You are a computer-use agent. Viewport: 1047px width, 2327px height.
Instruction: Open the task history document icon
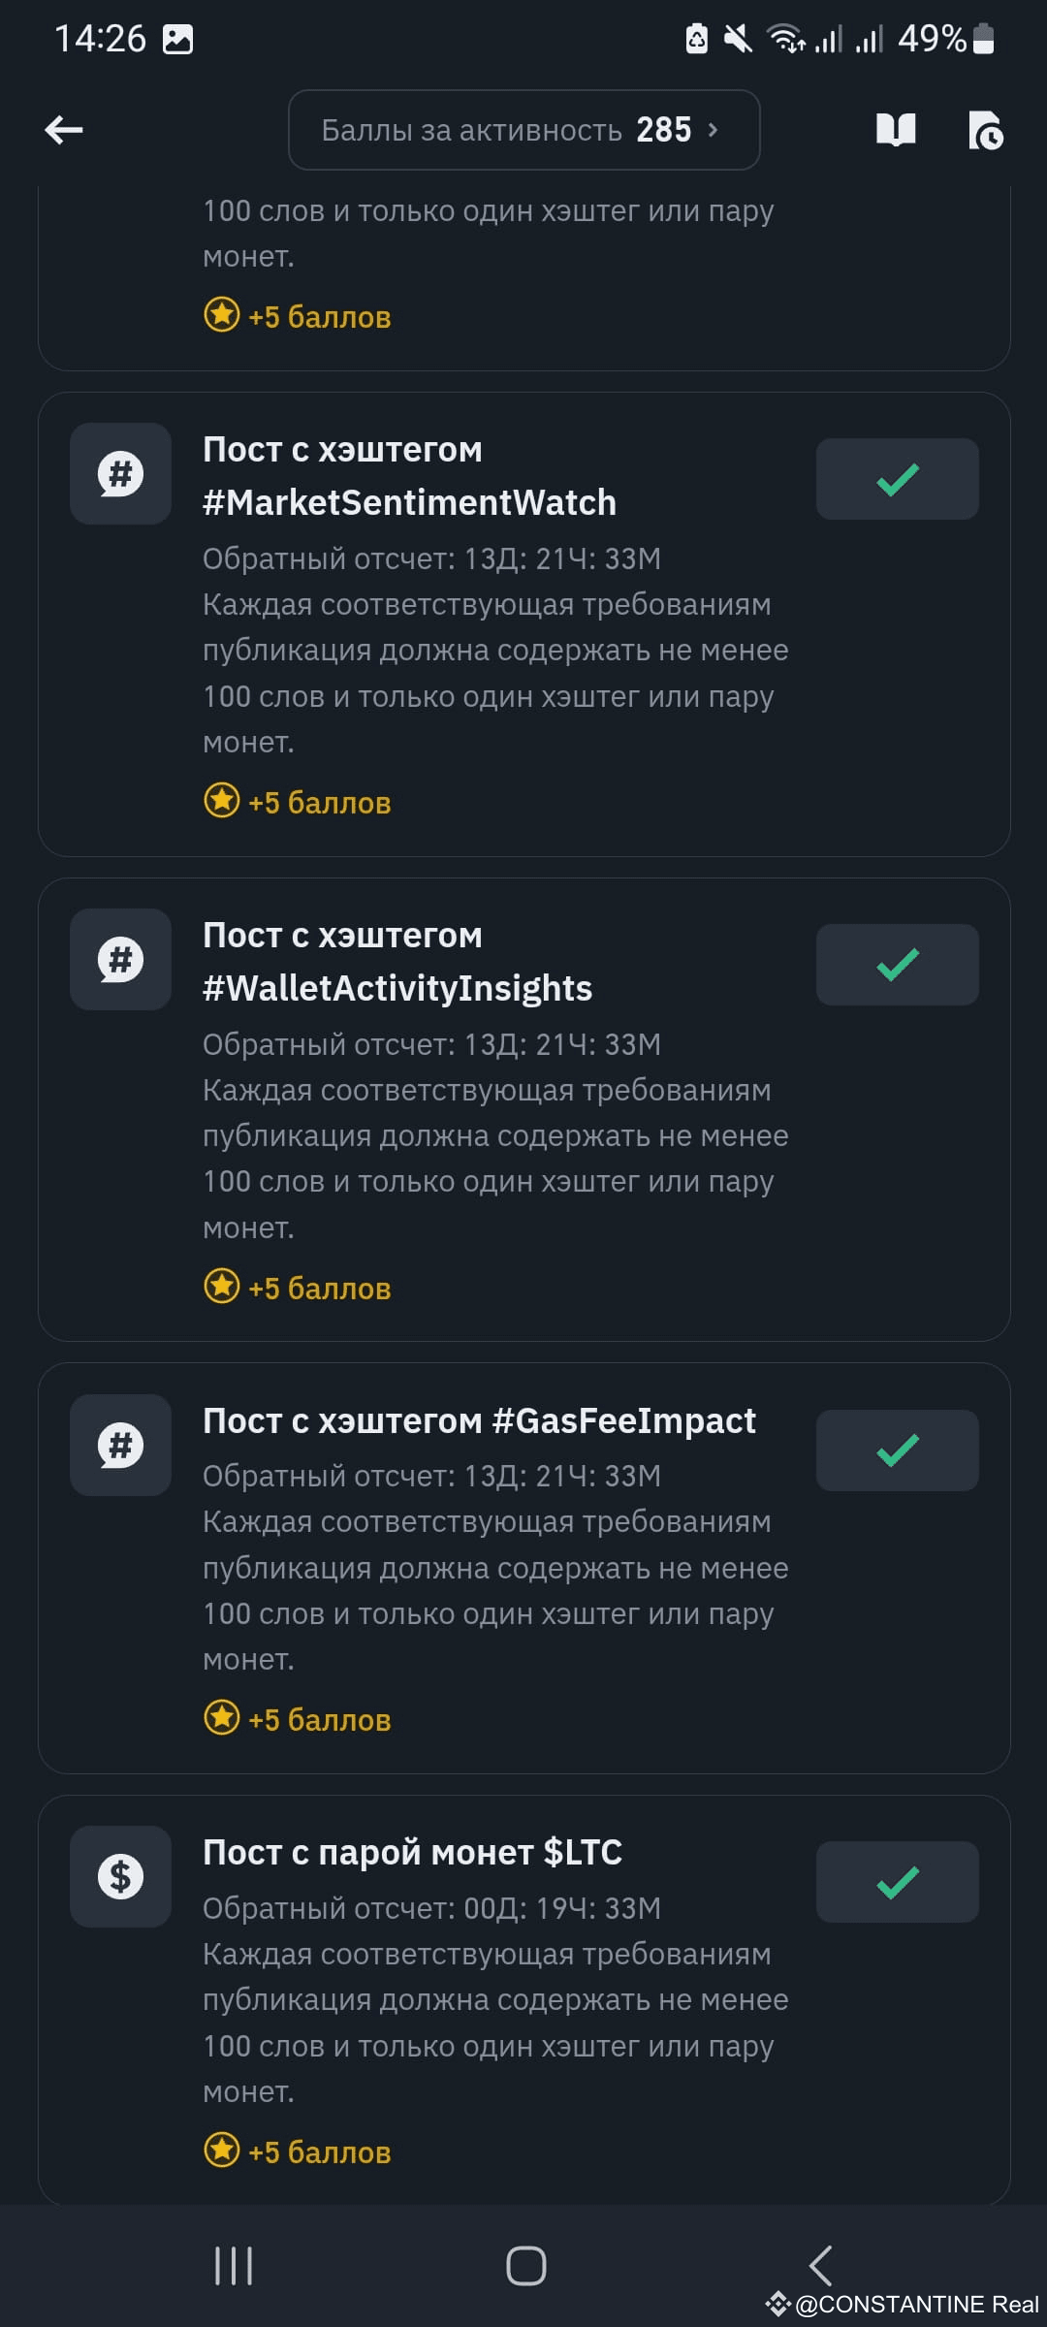tap(987, 130)
